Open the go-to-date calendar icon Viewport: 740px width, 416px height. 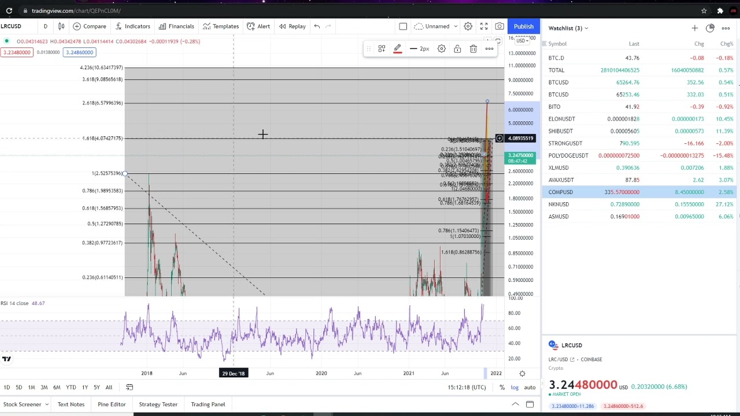[x=129, y=388]
